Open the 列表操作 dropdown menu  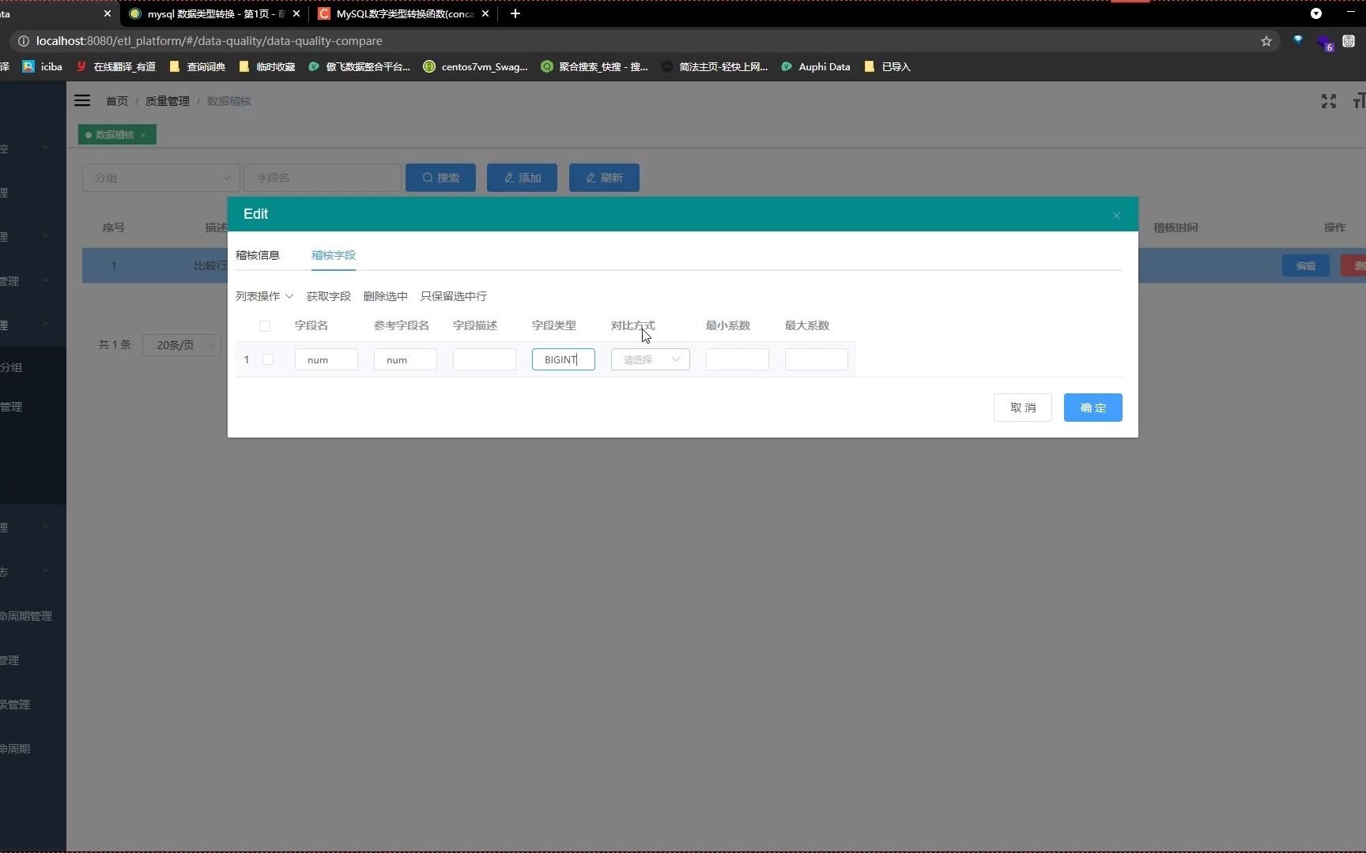click(x=264, y=296)
